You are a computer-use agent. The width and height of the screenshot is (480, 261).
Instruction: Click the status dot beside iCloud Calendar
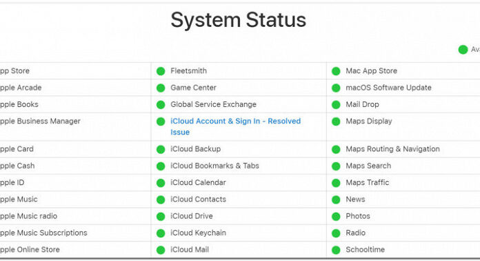pyautogui.click(x=161, y=183)
